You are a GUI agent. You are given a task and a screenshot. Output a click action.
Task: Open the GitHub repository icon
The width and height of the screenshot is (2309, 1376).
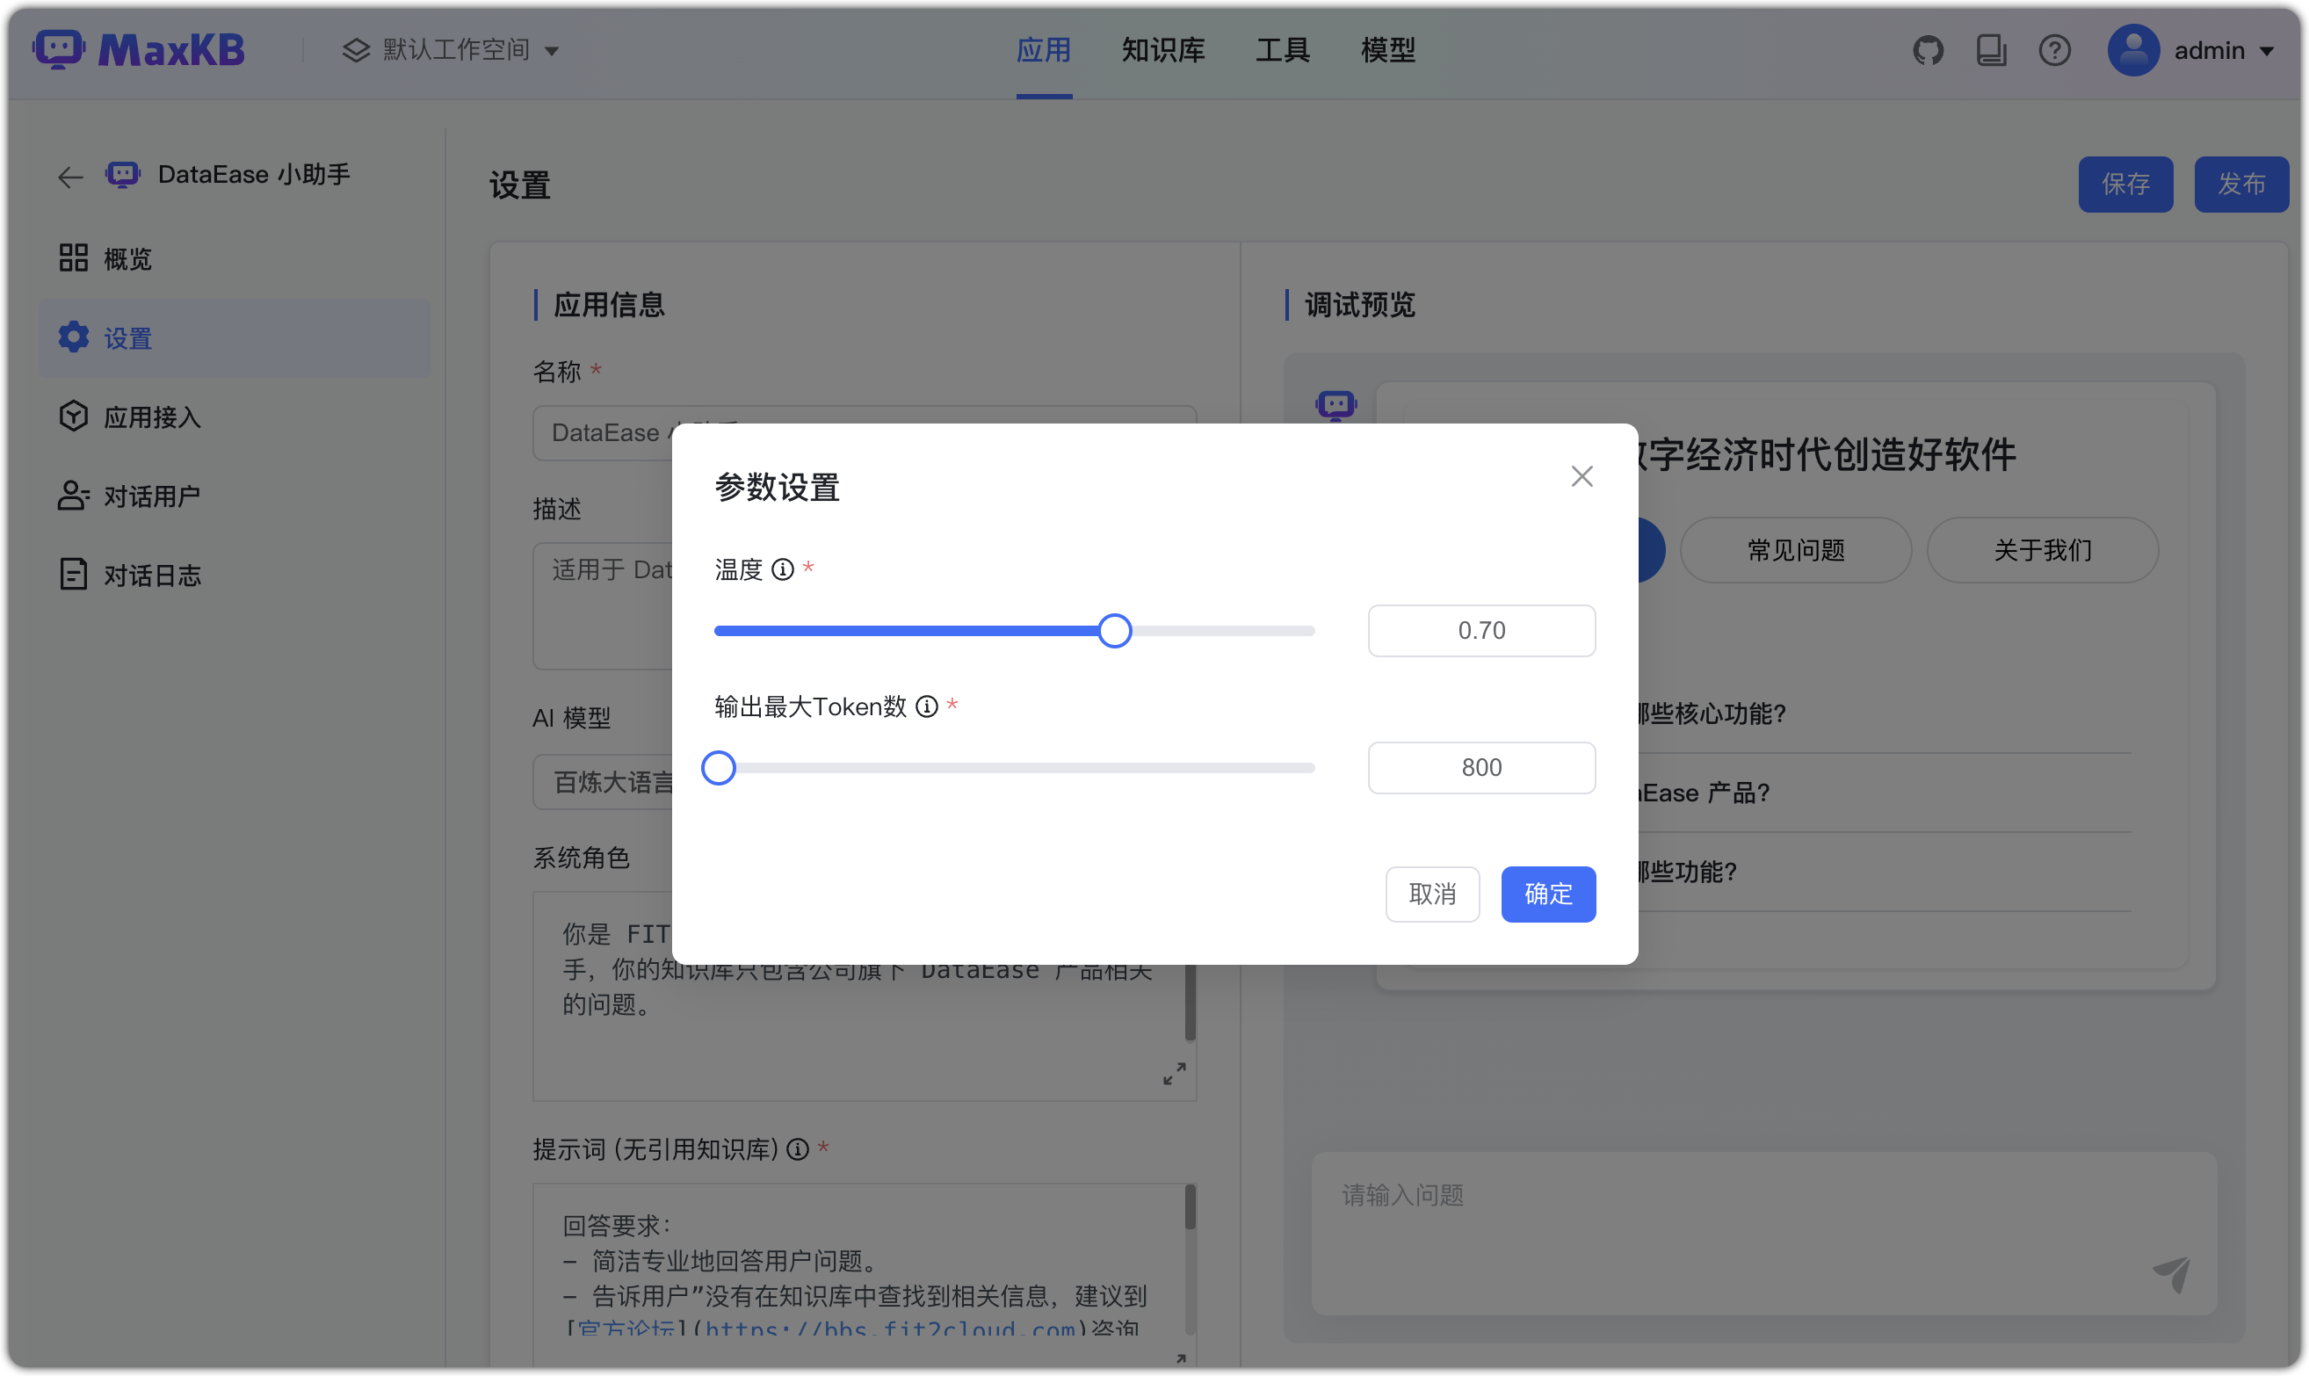point(1928,50)
